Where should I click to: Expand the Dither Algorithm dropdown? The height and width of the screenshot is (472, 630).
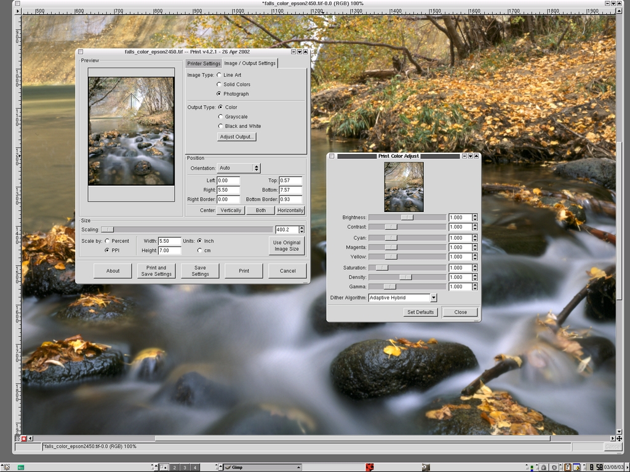click(x=433, y=297)
